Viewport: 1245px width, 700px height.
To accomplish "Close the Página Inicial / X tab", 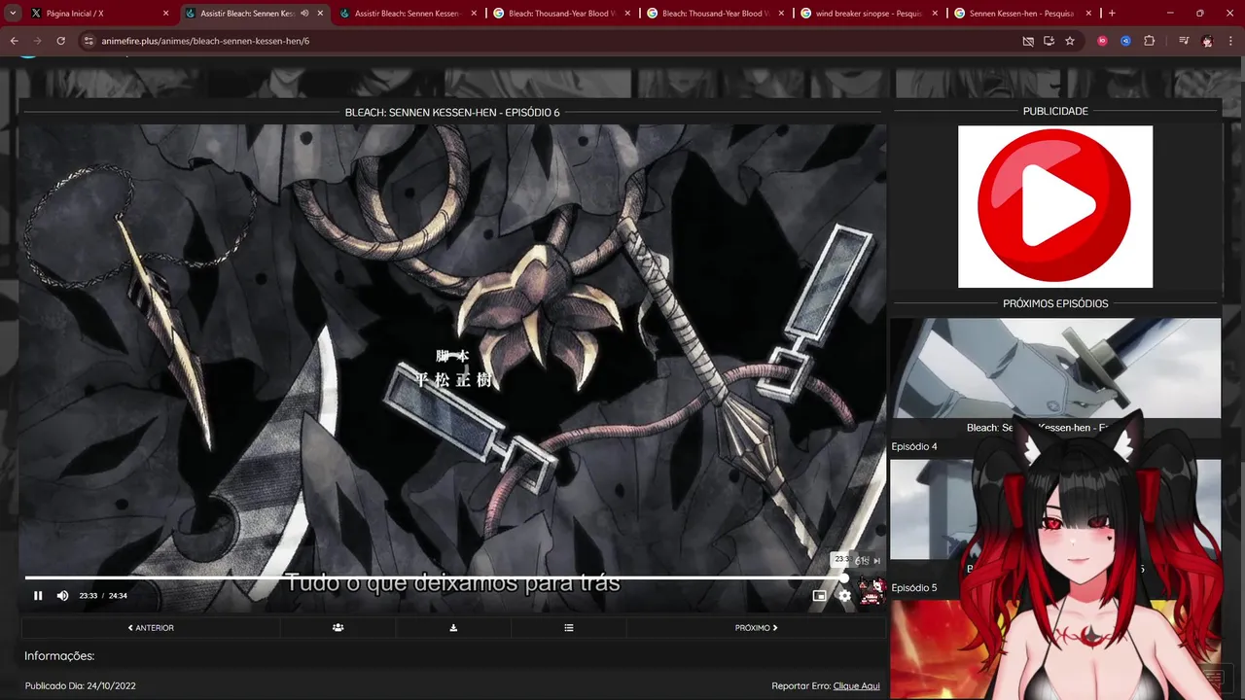I will [166, 14].
